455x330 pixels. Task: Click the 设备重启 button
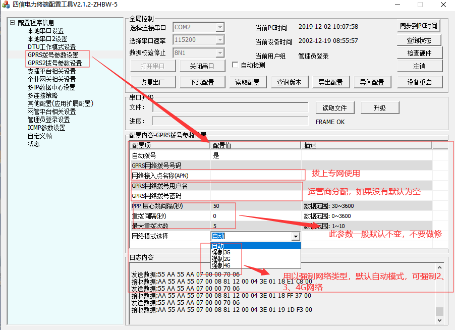pyautogui.click(x=420, y=82)
